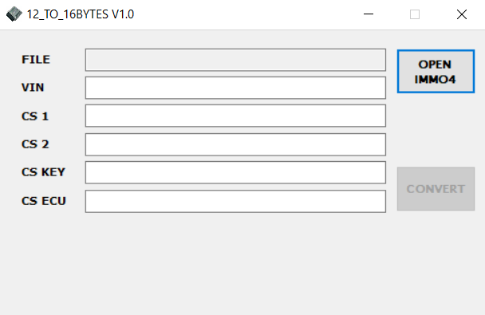
Task: Click the CS 2 label text
Action: (35, 144)
